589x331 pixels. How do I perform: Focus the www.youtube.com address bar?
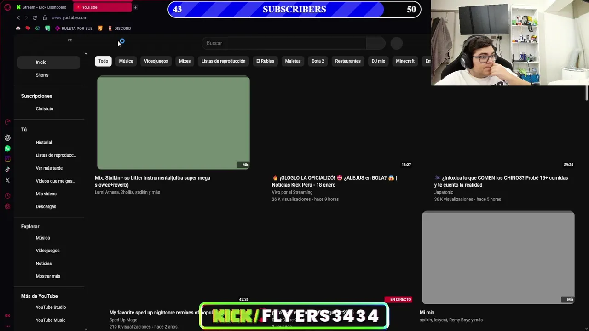[x=69, y=18]
